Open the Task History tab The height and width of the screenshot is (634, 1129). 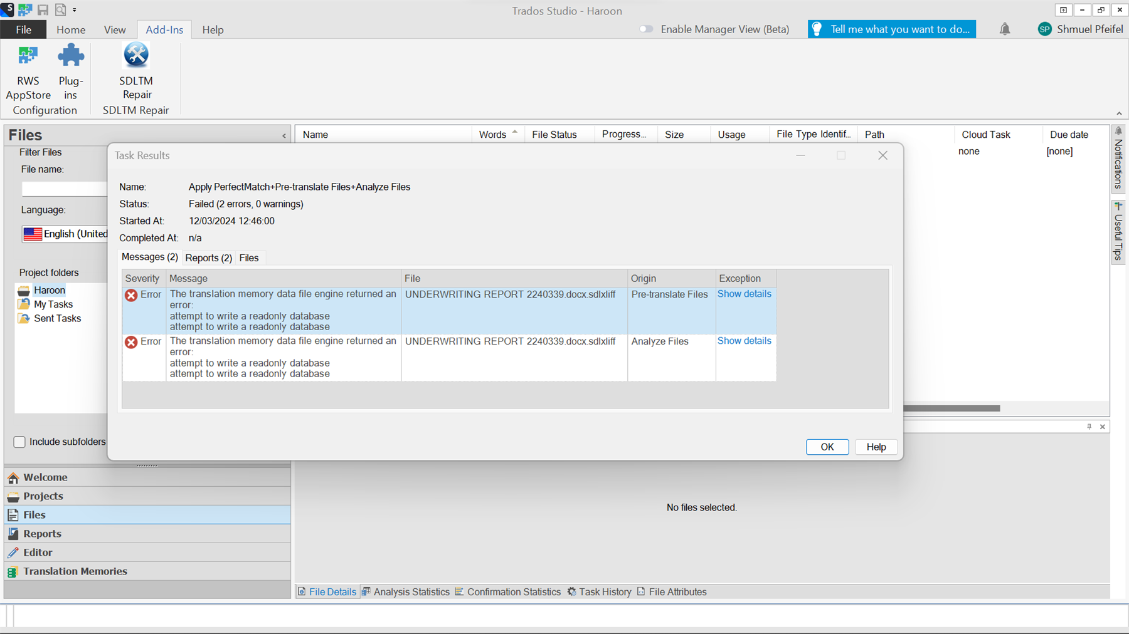tap(599, 591)
